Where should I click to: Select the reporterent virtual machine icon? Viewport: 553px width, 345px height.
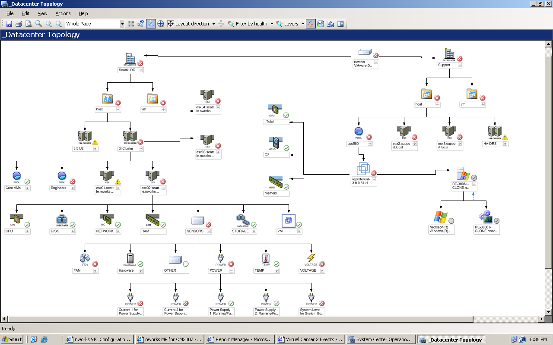click(363, 169)
